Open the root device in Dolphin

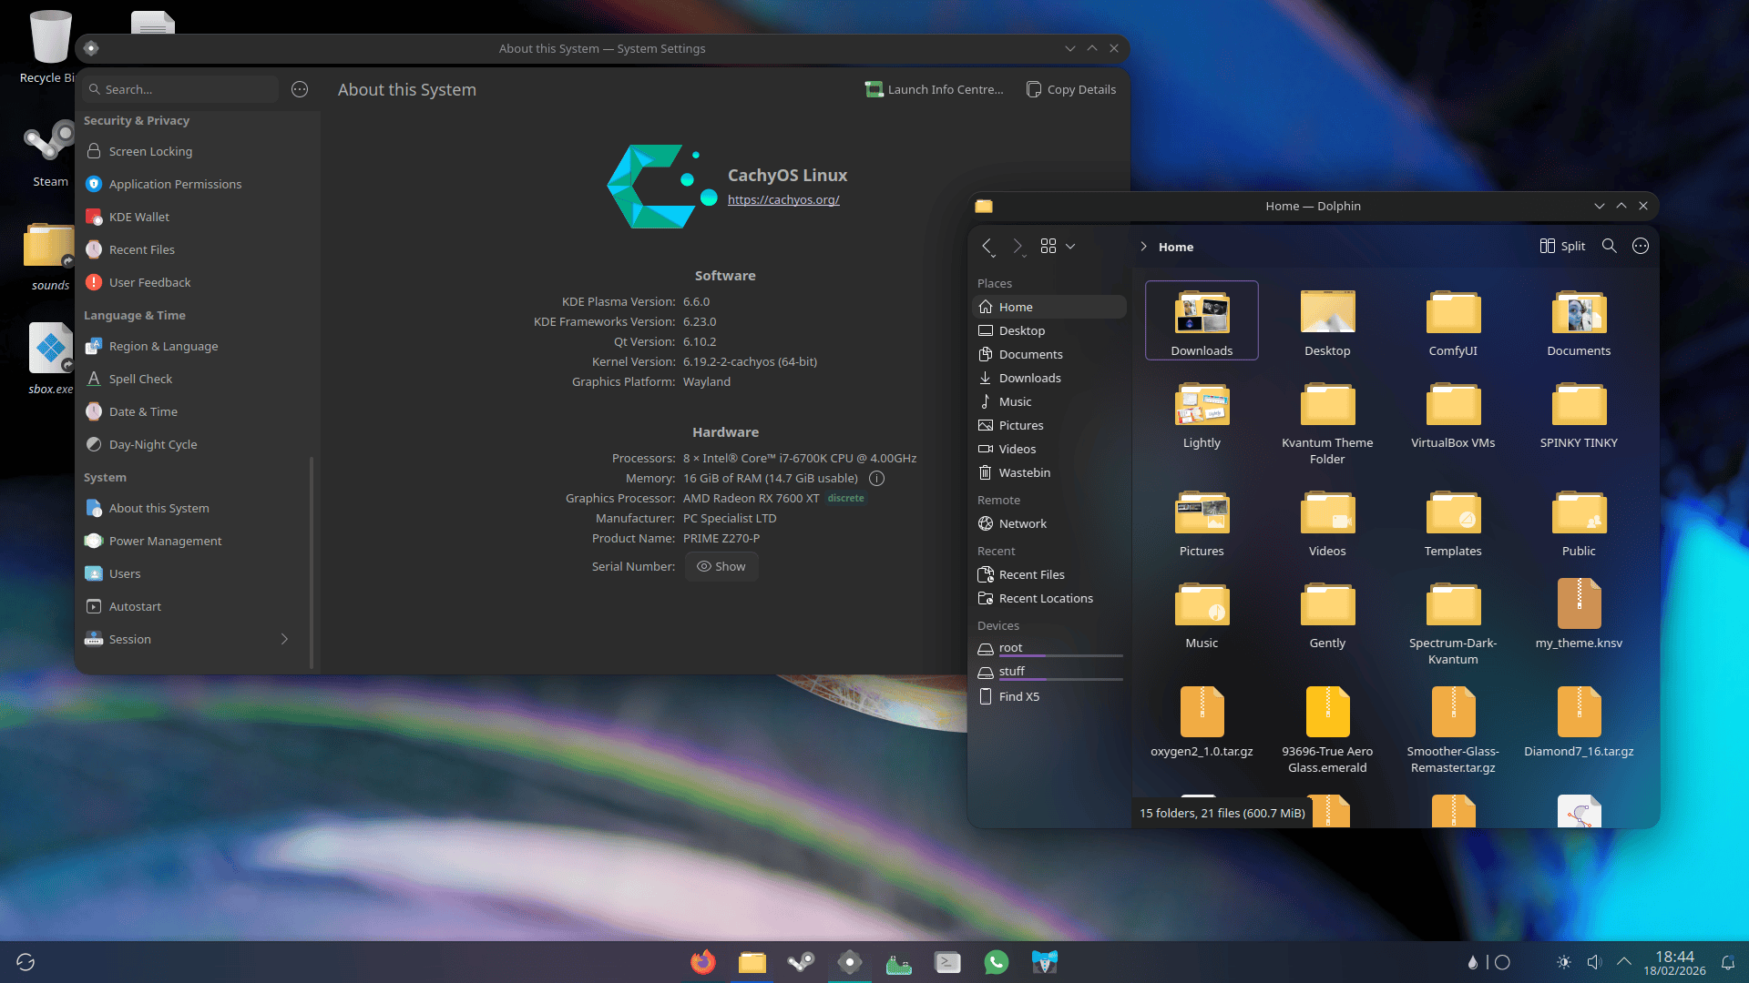coord(1049,649)
